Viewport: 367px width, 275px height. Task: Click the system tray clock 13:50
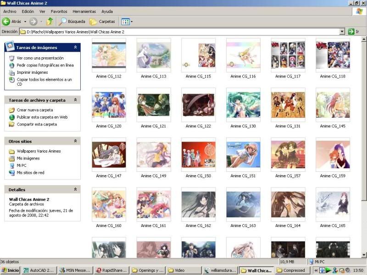click(x=358, y=270)
